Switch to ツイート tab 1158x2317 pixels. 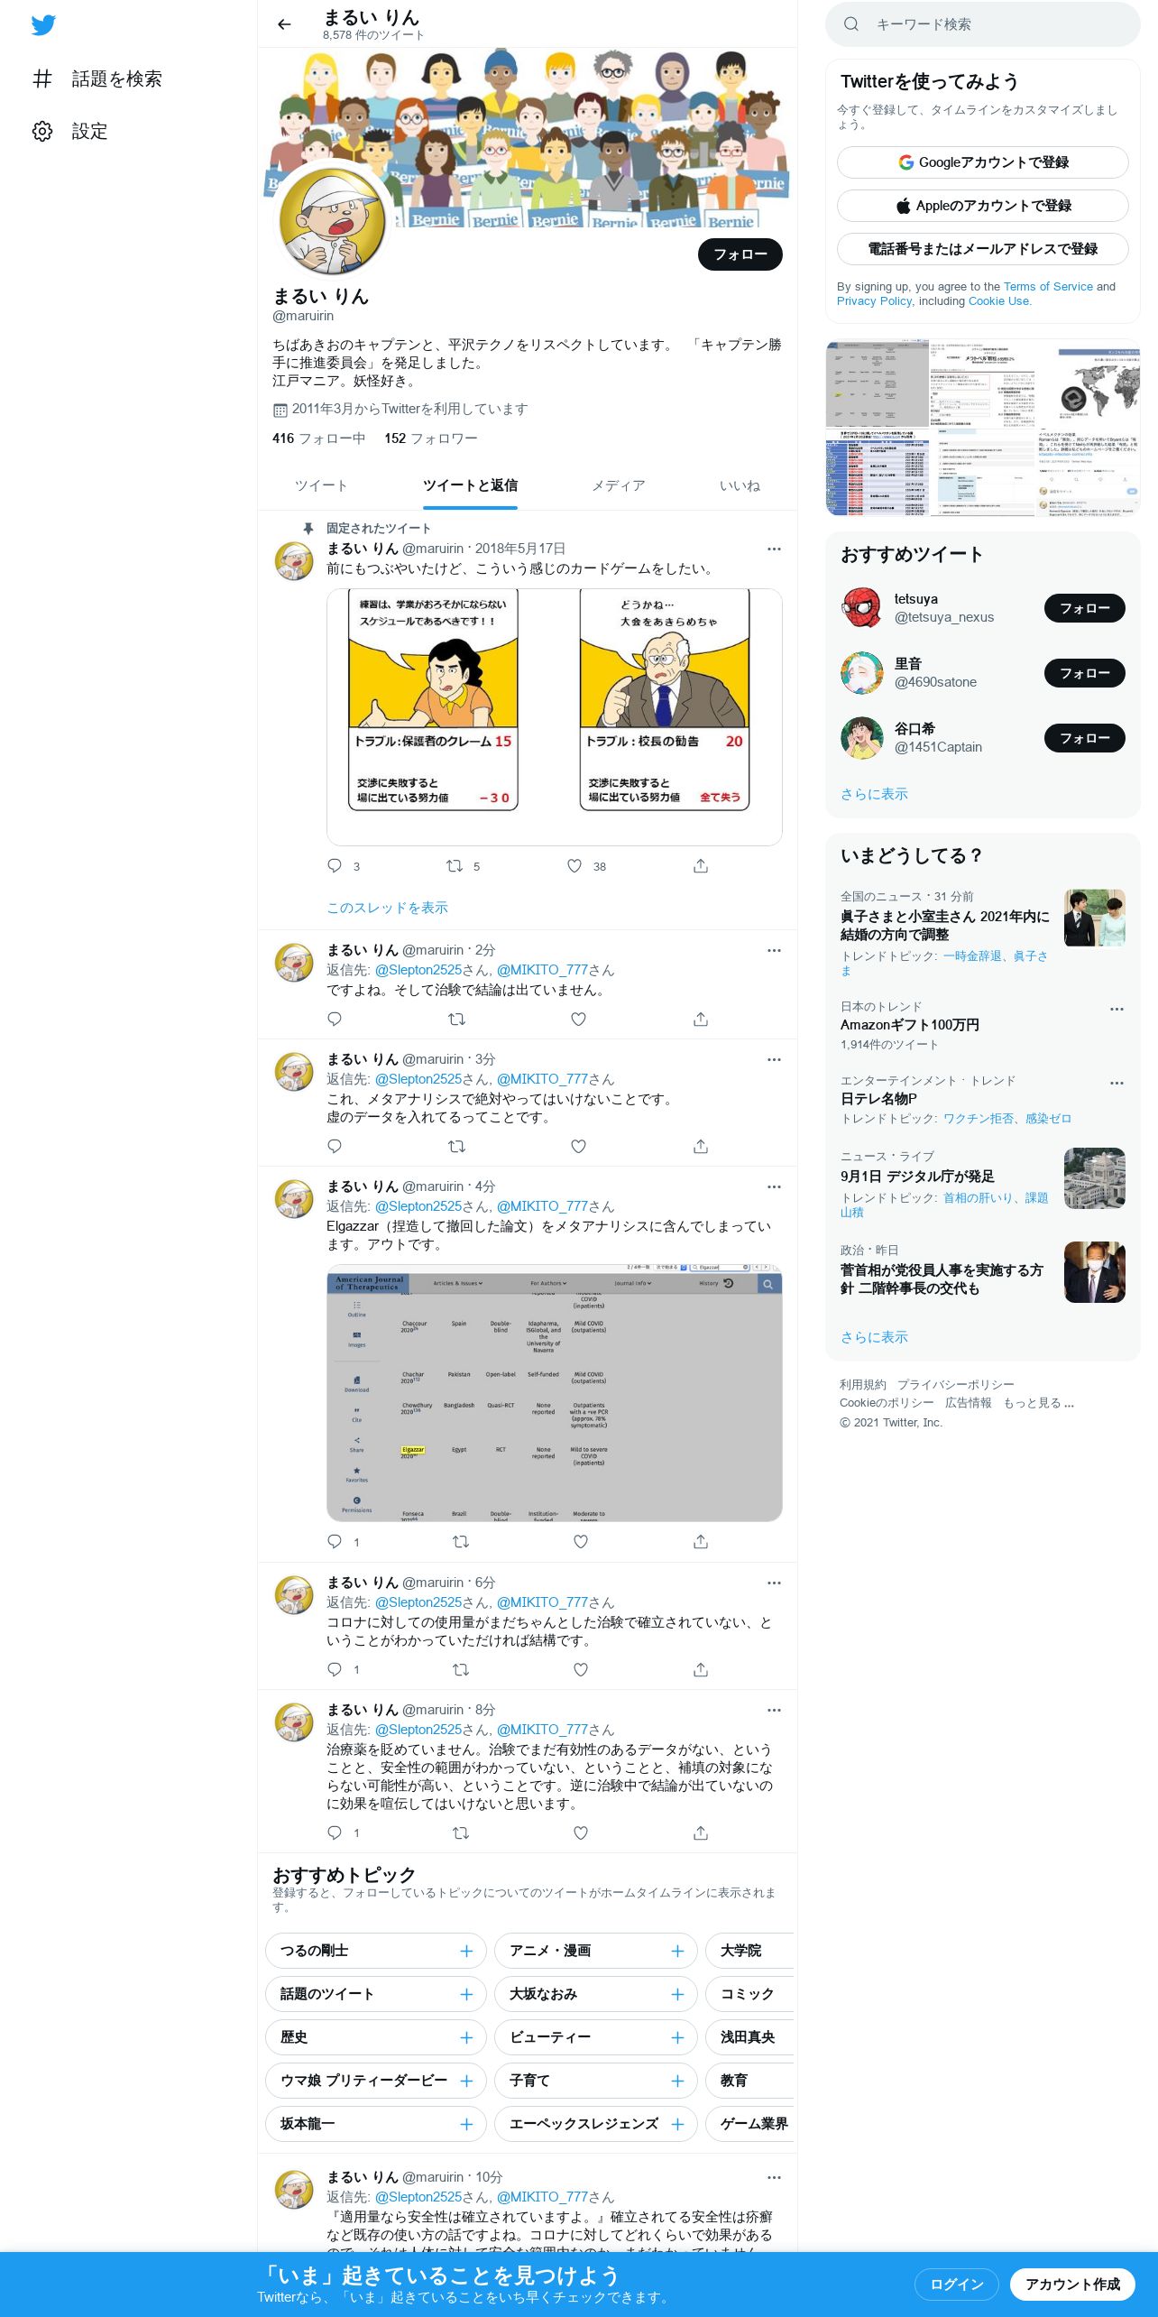pos(321,485)
